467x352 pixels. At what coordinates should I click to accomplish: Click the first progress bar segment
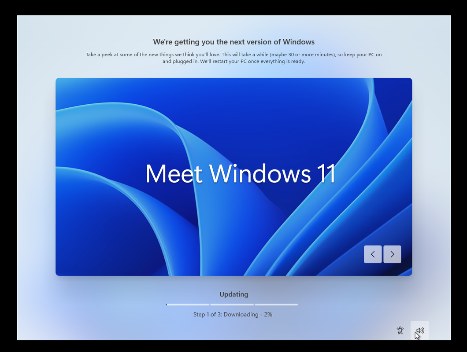tap(188, 304)
